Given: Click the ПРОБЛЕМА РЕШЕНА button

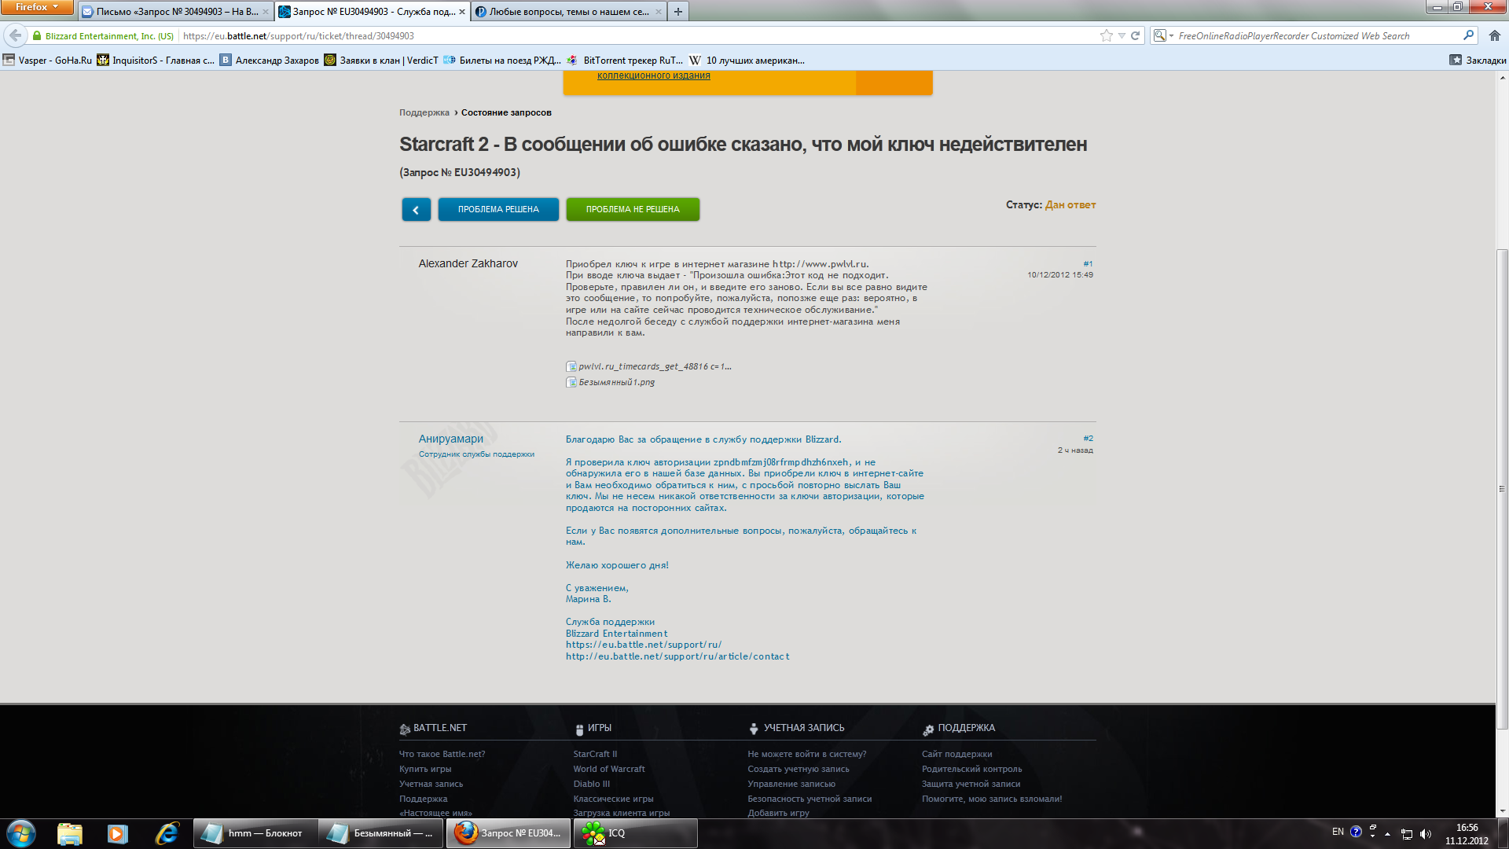Looking at the screenshot, I should click(x=498, y=209).
